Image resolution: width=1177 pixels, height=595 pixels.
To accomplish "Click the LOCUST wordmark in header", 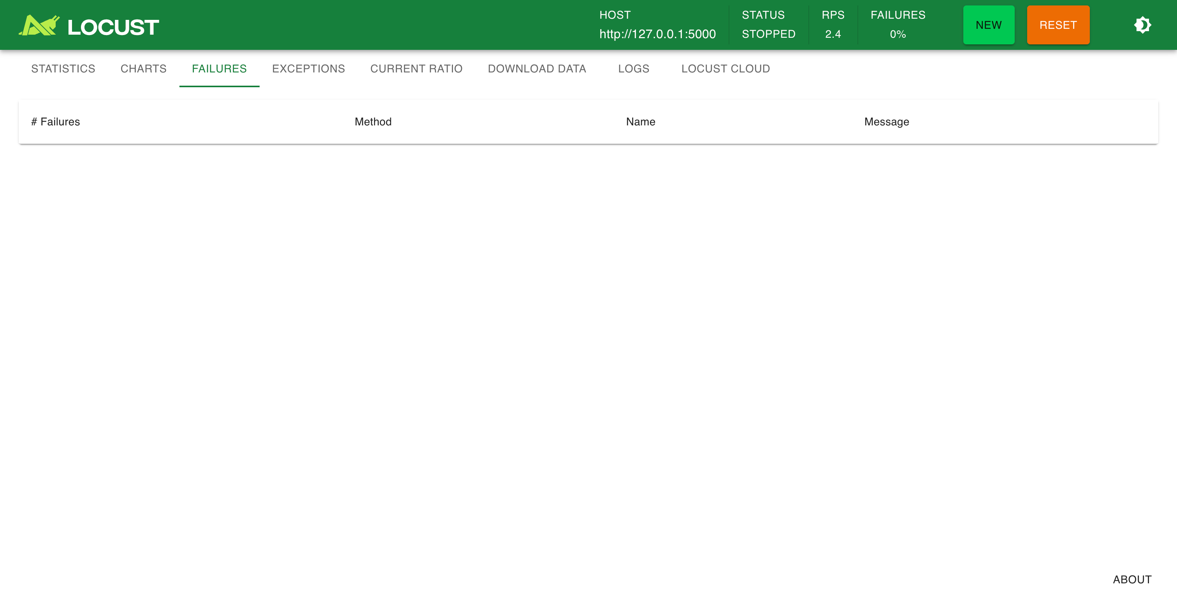I will [x=113, y=27].
